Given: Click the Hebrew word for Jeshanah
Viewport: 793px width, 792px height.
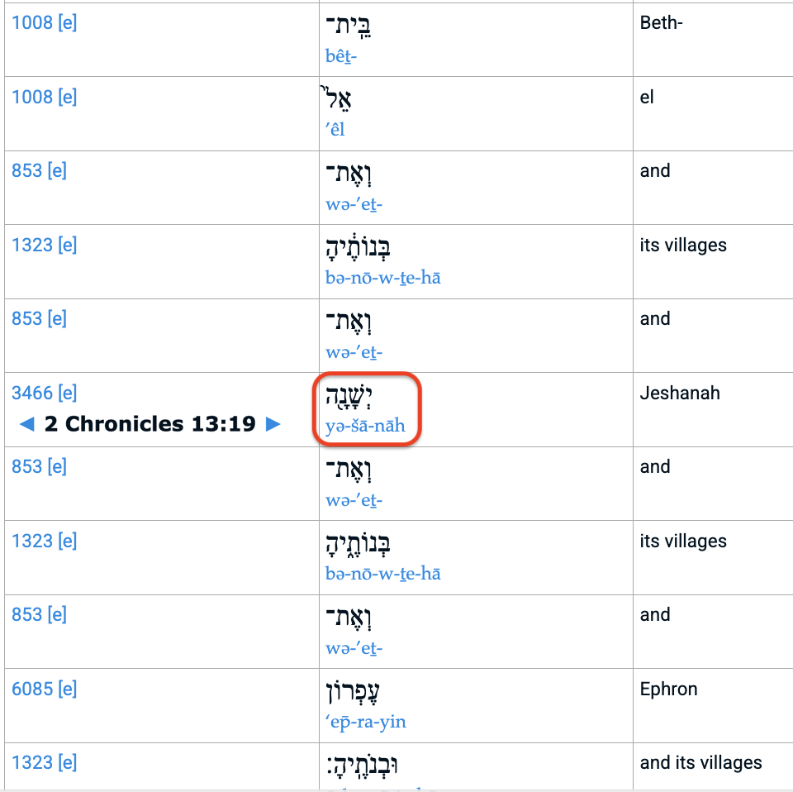Looking at the screenshot, I should (x=349, y=398).
